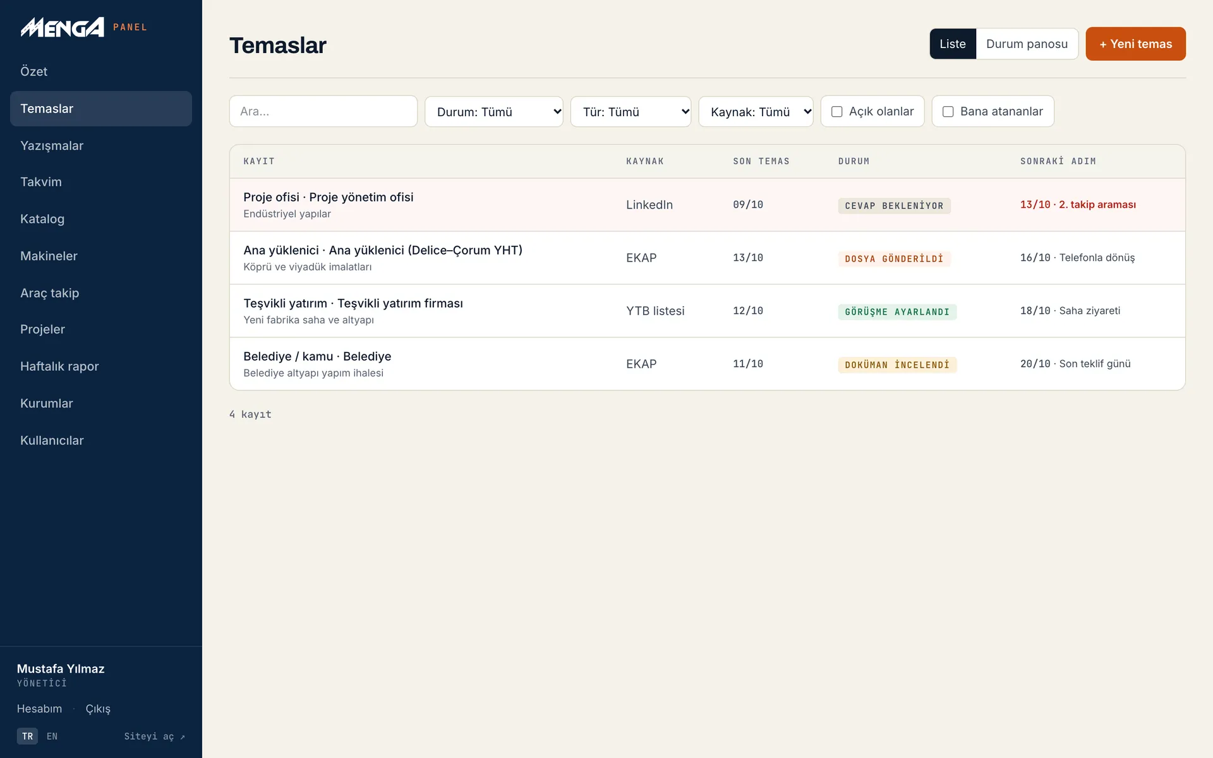The width and height of the screenshot is (1213, 758).
Task: Click the overdue 13/10 · 2. takip araması step
Action: (1078, 205)
